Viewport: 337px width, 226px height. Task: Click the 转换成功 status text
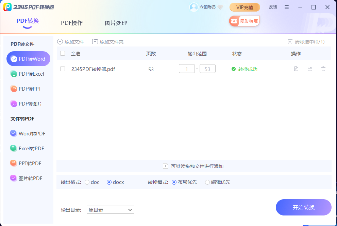coord(248,69)
